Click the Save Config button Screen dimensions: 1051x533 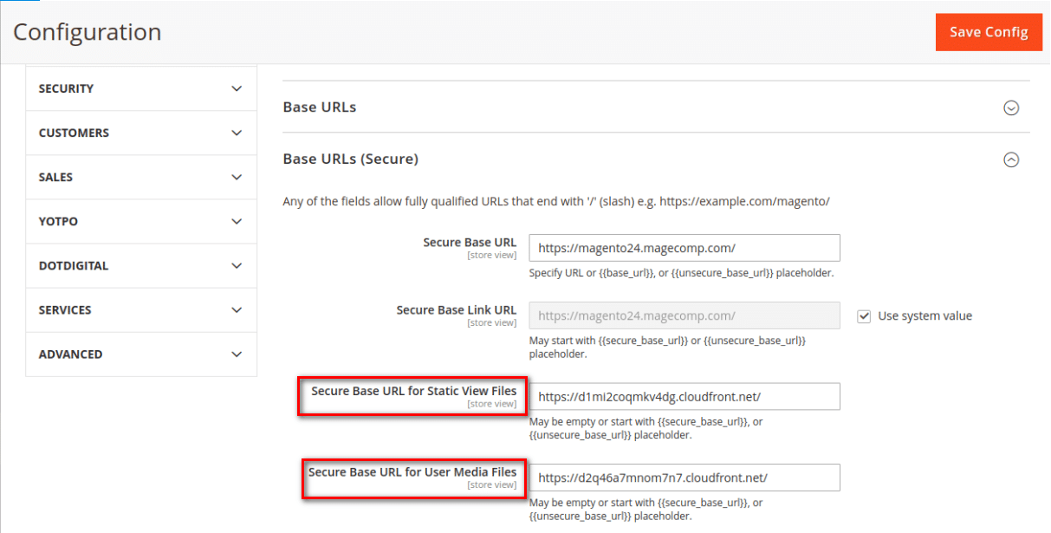click(989, 31)
